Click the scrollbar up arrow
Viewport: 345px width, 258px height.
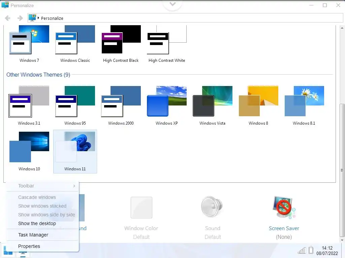click(x=342, y=28)
